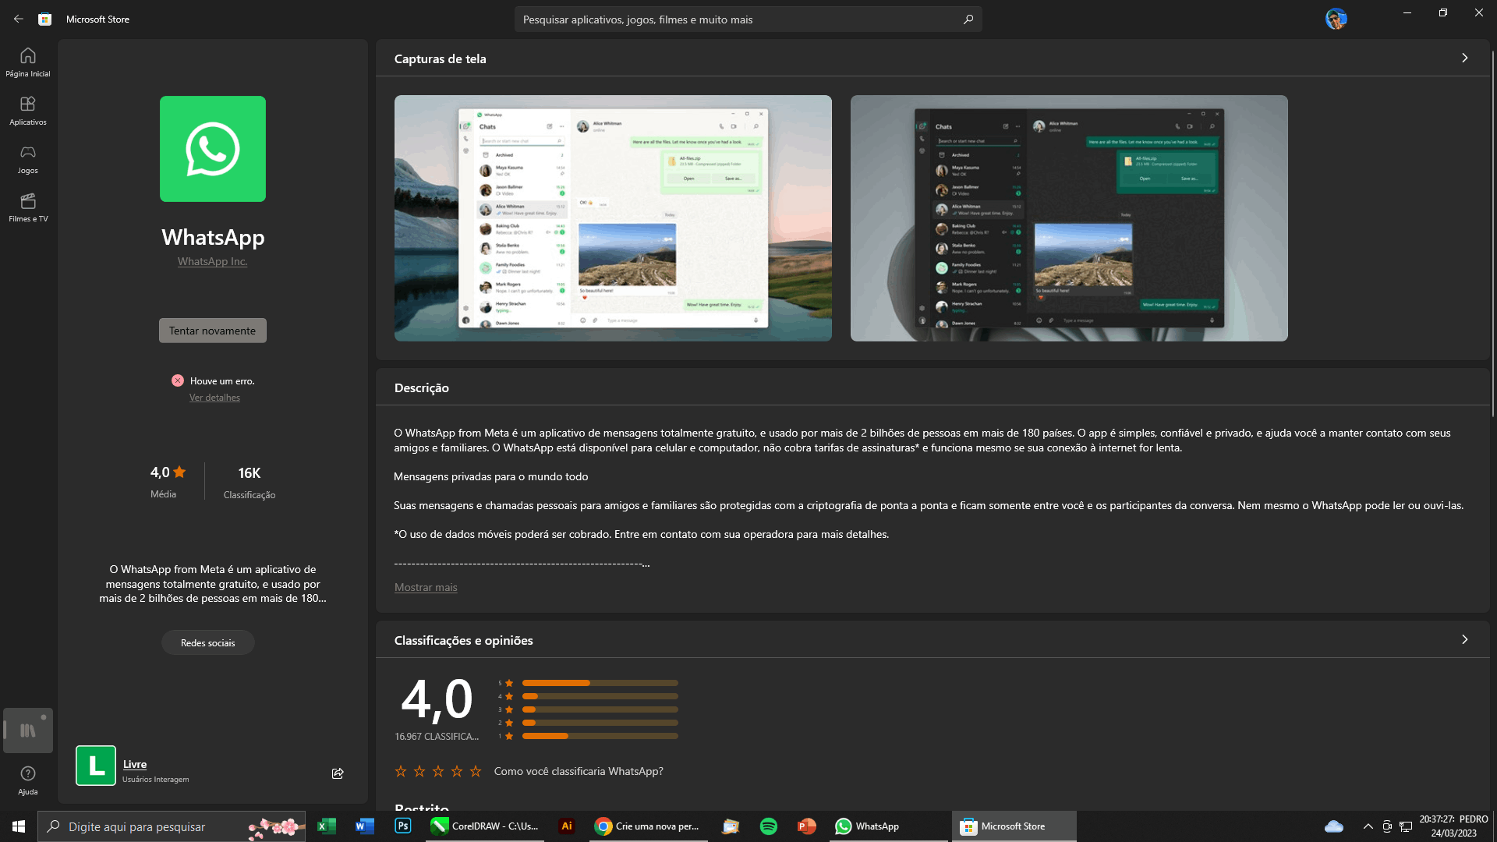Open Filmes e TV section
Screen dimensions: 1497x842
(28, 207)
